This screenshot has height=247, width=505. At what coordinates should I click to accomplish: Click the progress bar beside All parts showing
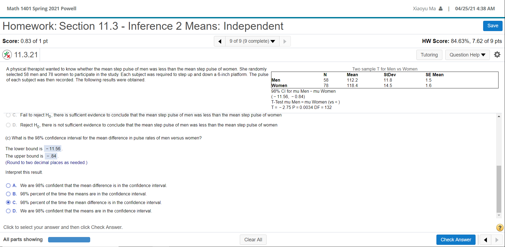pos(69,239)
